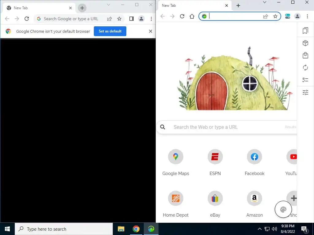Share this page in Chrome window
Viewport: 314px width, 235px height.
tap(109, 19)
